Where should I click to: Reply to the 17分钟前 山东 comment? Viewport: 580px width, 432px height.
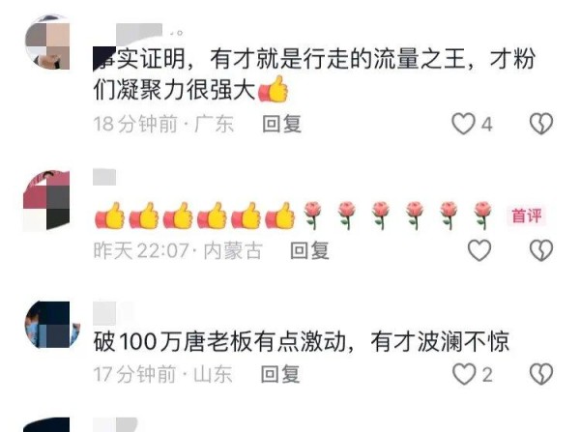(280, 374)
